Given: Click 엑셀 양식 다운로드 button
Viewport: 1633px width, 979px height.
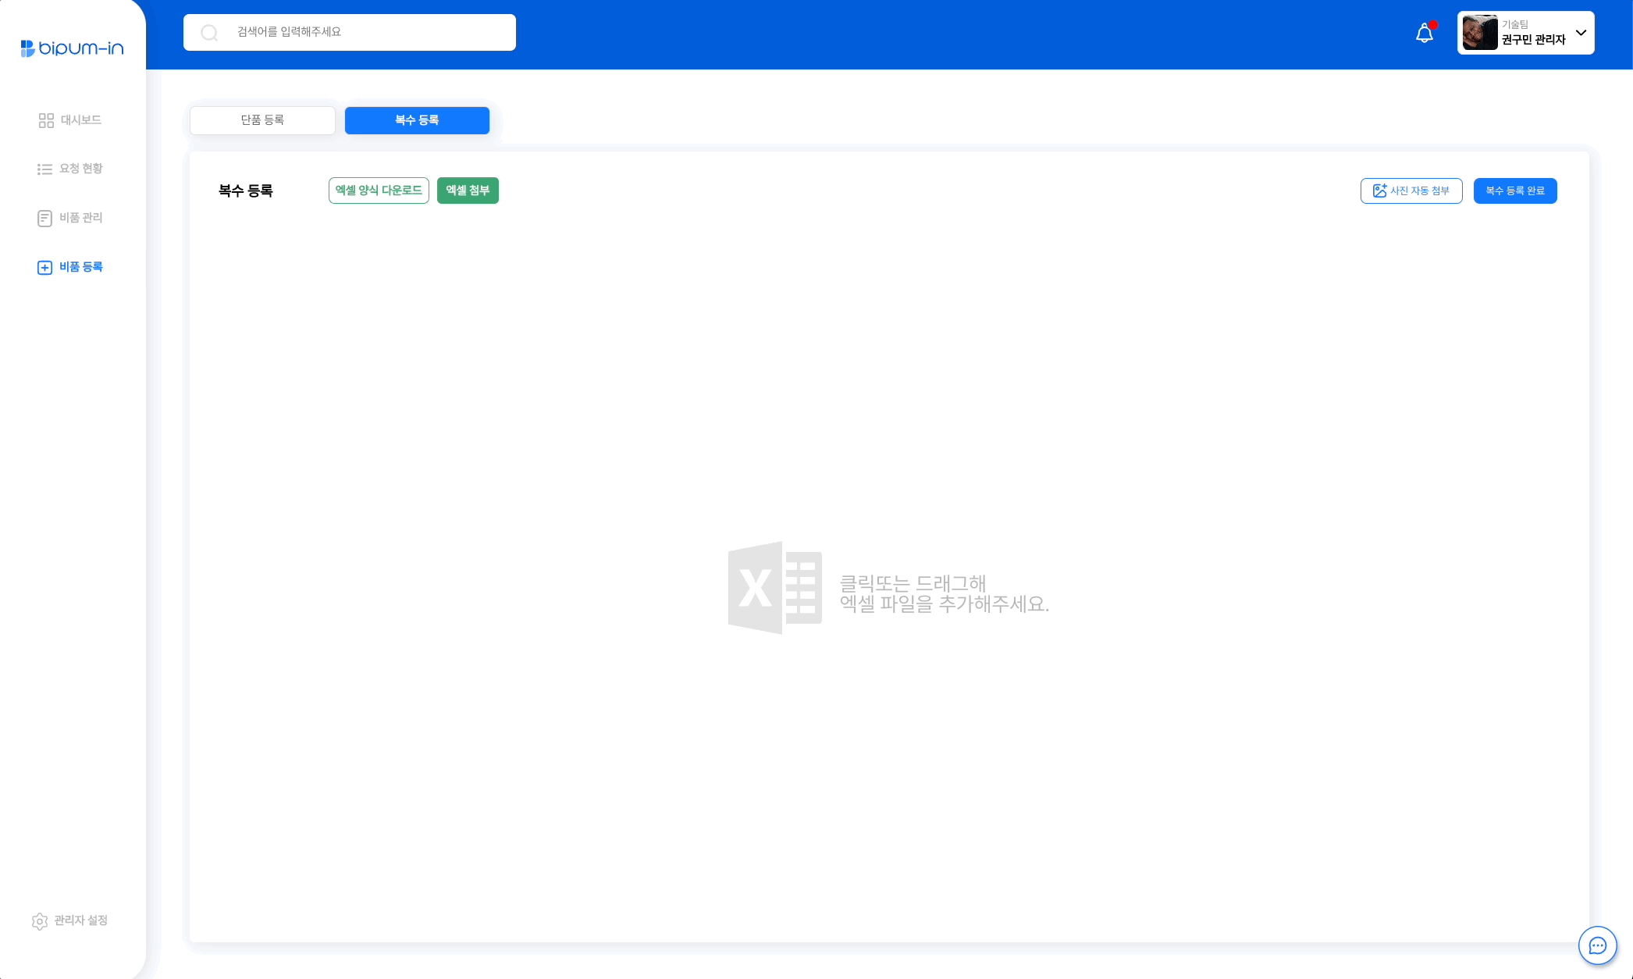Looking at the screenshot, I should 379,190.
